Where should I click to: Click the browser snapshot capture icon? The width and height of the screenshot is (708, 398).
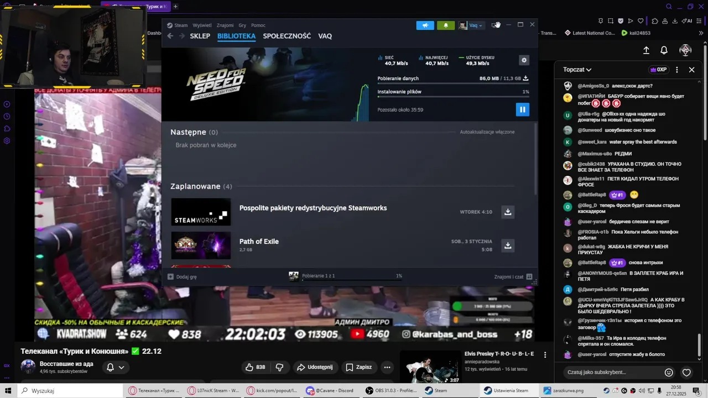pyautogui.click(x=611, y=21)
